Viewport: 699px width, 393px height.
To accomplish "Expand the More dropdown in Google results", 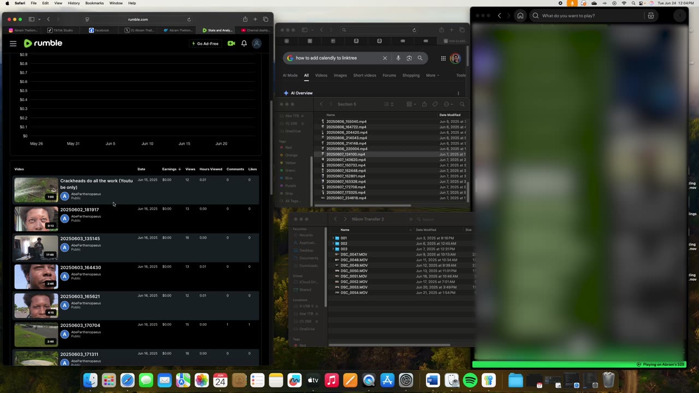I will point(433,75).
